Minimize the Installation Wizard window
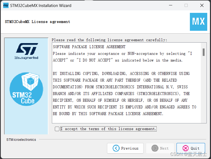This screenshot has height=159, width=211. (x=171, y=5)
